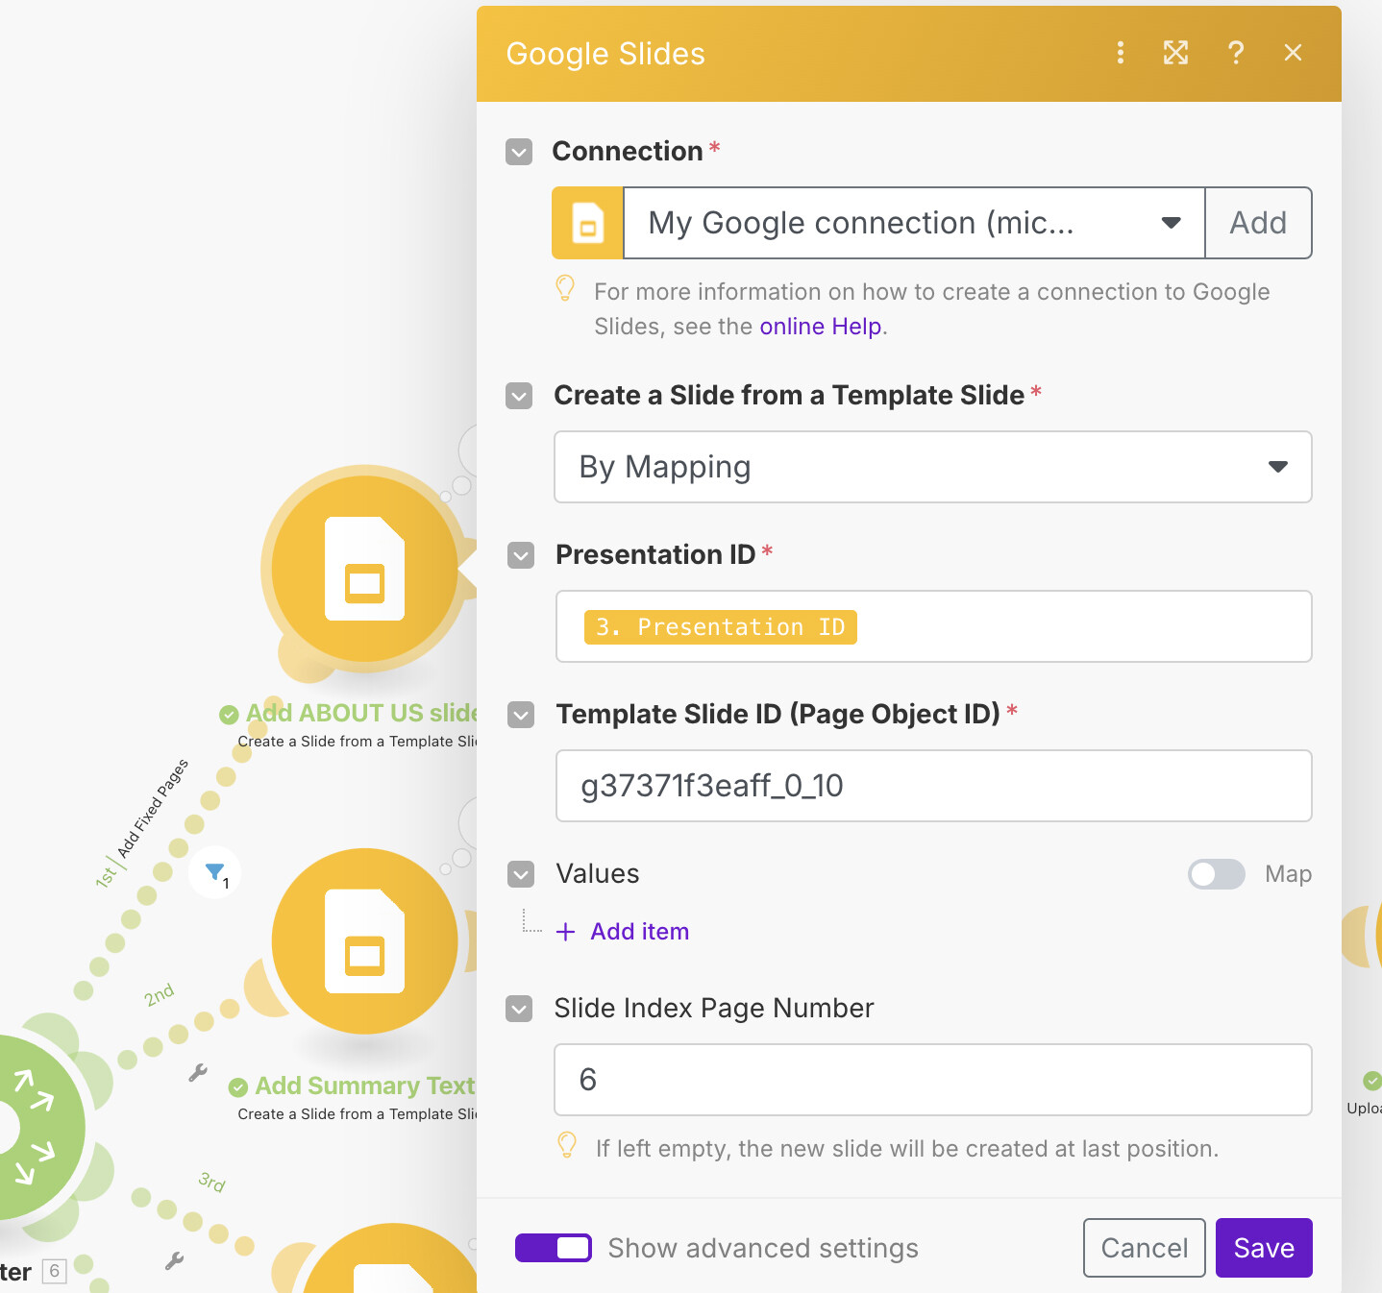Collapse the Slide Index Page Number section
The width and height of the screenshot is (1382, 1293).
click(x=519, y=1009)
